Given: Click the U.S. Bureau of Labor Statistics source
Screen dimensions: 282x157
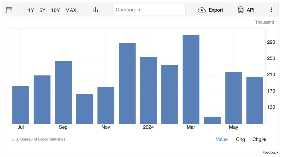Looking at the screenshot, I should coord(39,139).
